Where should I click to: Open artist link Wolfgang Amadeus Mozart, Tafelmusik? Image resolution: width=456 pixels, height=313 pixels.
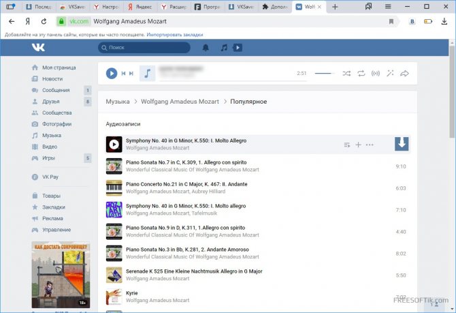pos(172,213)
